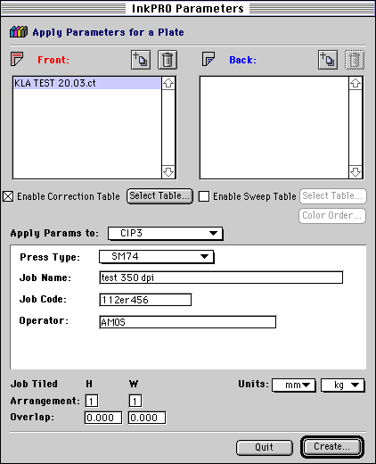Disable the Enable Correction Table checkbox

(8, 196)
